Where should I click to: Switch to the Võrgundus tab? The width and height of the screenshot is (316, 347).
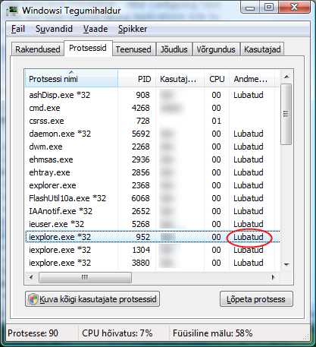tap(216, 49)
